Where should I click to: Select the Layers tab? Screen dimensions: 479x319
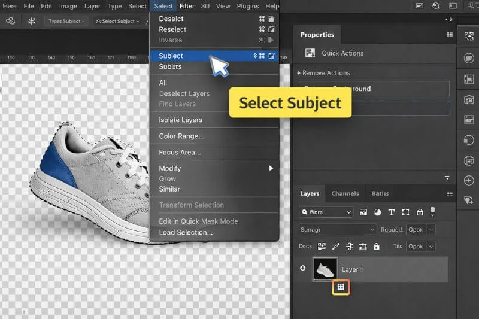coord(310,193)
